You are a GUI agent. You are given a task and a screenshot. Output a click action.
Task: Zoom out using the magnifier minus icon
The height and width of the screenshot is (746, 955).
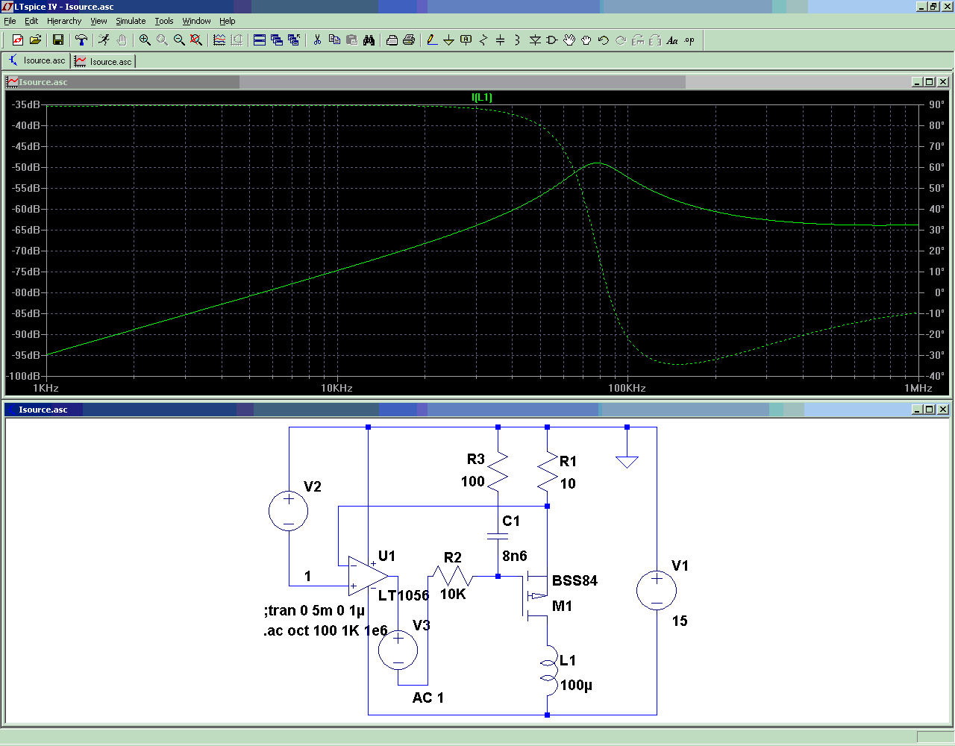(179, 40)
